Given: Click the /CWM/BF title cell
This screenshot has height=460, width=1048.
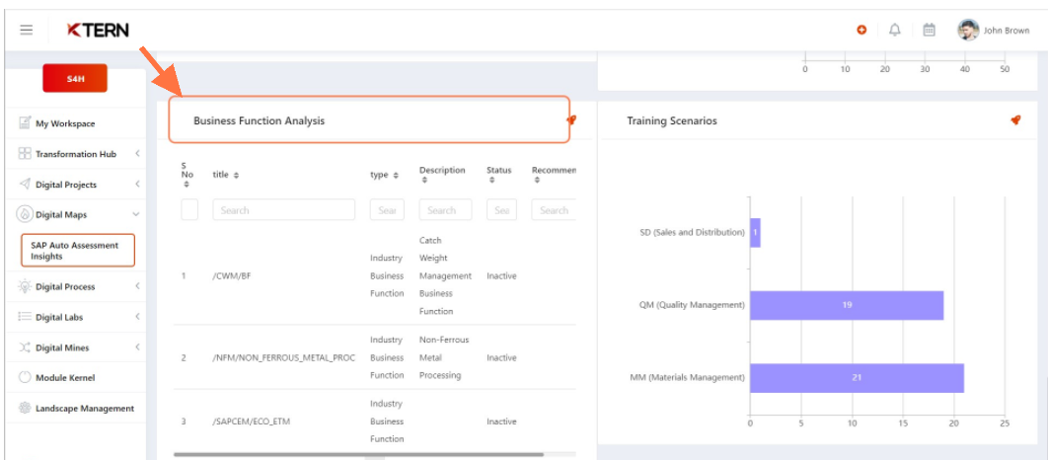Looking at the screenshot, I should (231, 275).
